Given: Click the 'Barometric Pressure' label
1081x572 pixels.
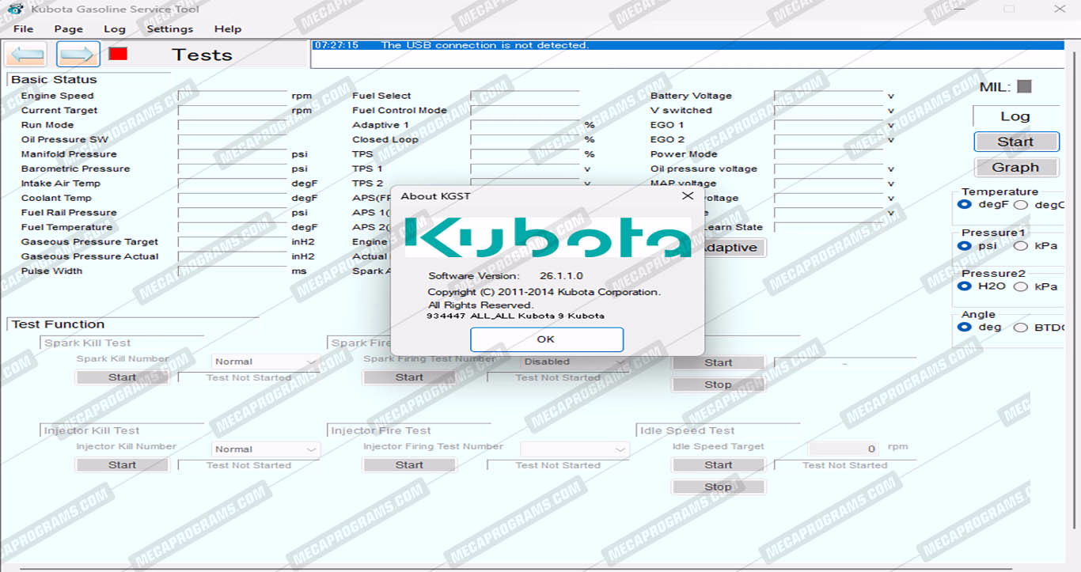Looking at the screenshot, I should pyautogui.click(x=75, y=169).
